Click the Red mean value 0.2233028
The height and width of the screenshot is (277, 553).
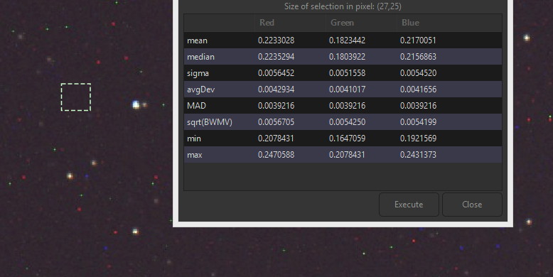click(x=276, y=40)
